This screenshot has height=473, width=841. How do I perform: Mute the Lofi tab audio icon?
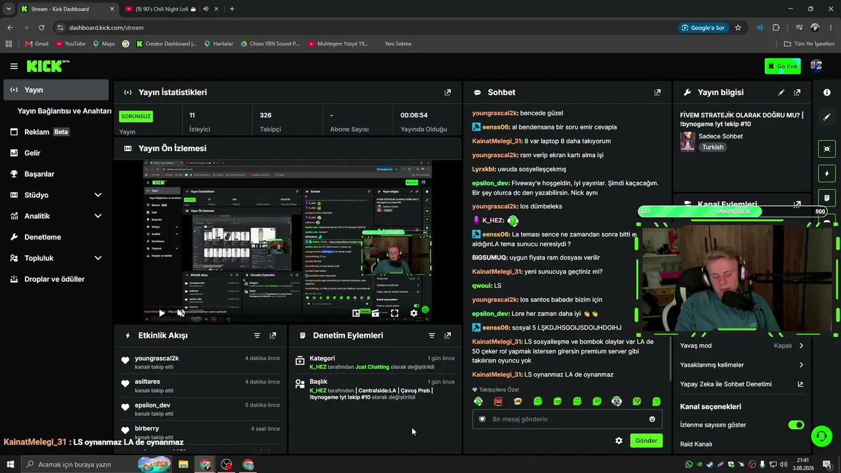(206, 9)
